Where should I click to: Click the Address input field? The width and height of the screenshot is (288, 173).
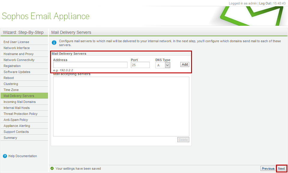[90, 65]
